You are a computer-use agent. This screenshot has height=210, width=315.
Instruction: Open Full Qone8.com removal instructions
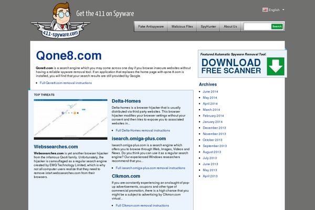pos(66,83)
